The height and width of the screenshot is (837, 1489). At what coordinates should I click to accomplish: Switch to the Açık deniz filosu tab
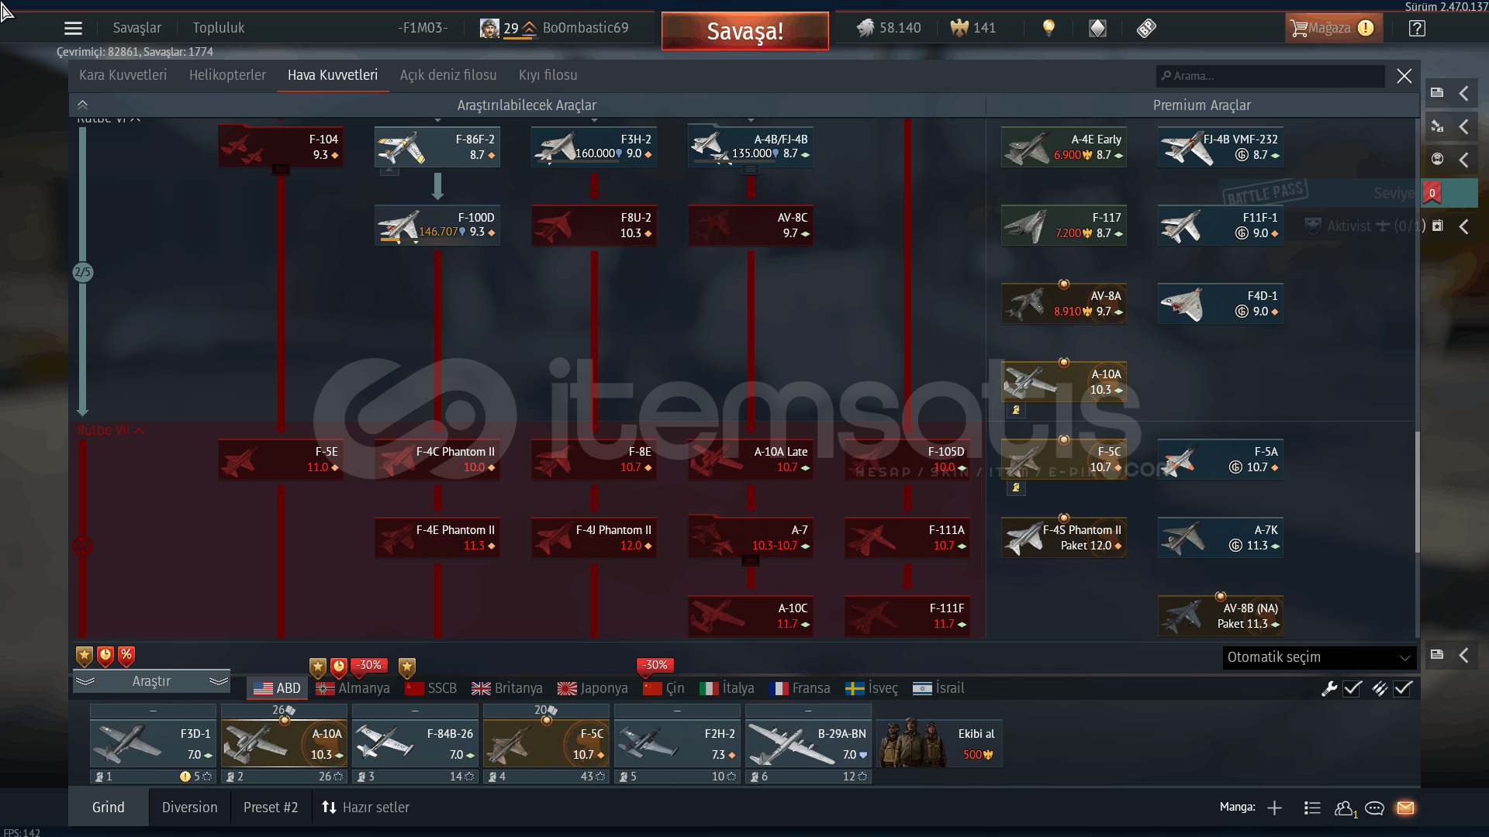tap(448, 75)
